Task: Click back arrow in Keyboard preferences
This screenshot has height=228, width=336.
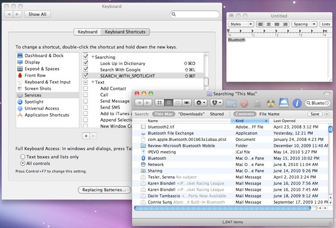Action: coord(9,15)
